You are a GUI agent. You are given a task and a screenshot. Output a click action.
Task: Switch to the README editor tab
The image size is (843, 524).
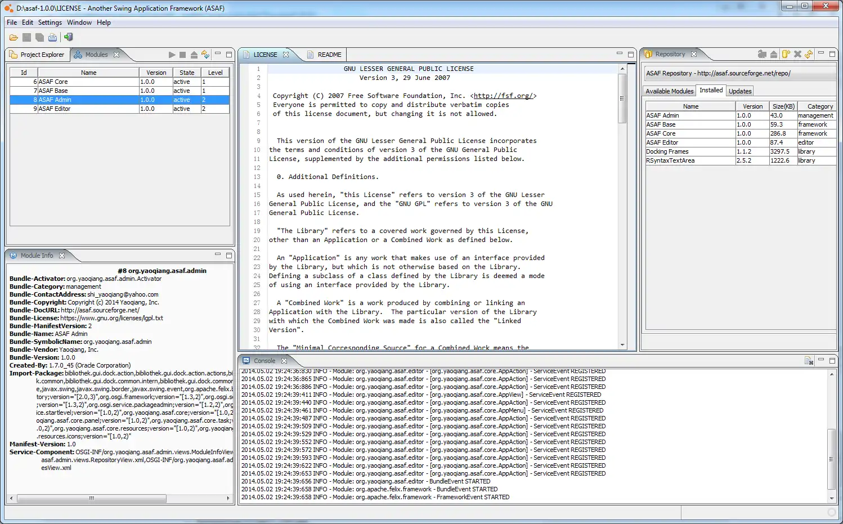coord(325,55)
